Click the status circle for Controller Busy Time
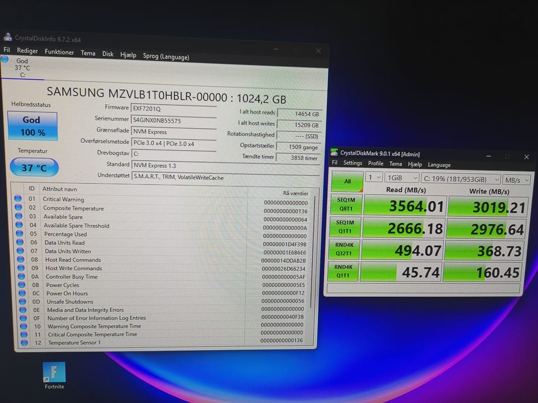Screen dimensions: 538x403 [21, 276]
